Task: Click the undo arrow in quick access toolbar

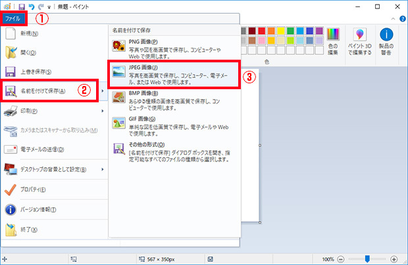Action: (x=31, y=7)
